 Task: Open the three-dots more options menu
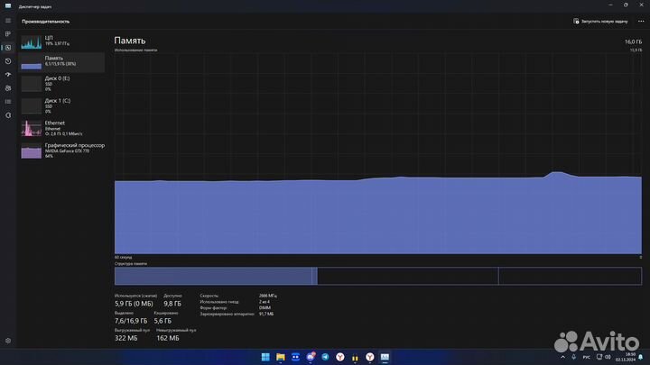click(640, 21)
